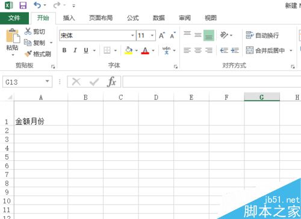Click 合并后居中 merge and center

pyautogui.click(x=265, y=50)
